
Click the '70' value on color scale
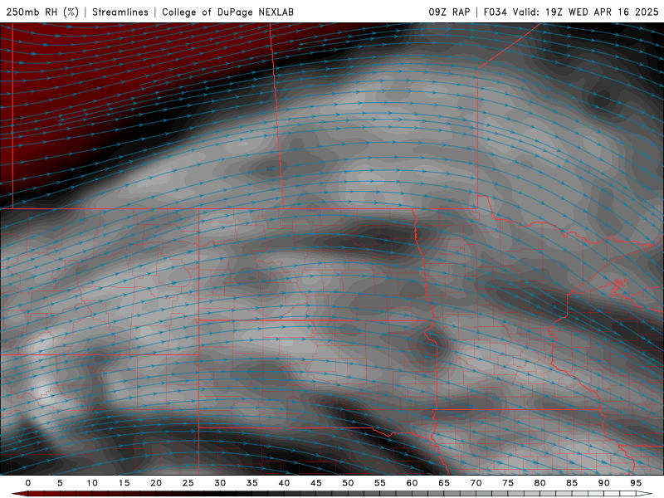point(476,483)
